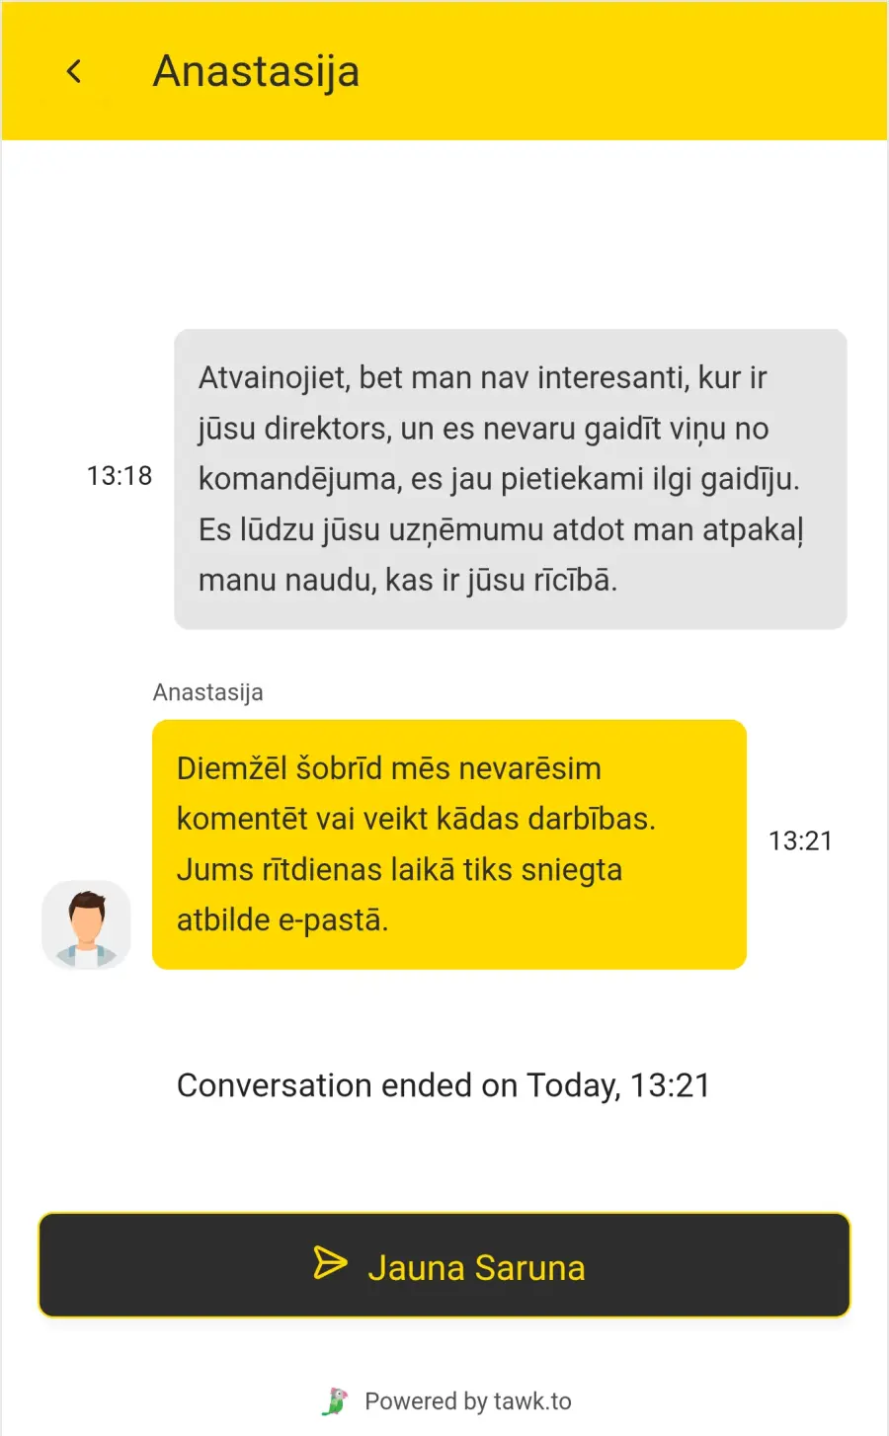
Task: Click the 13:21 timestamp beside the agent reply
Action: [x=800, y=841]
